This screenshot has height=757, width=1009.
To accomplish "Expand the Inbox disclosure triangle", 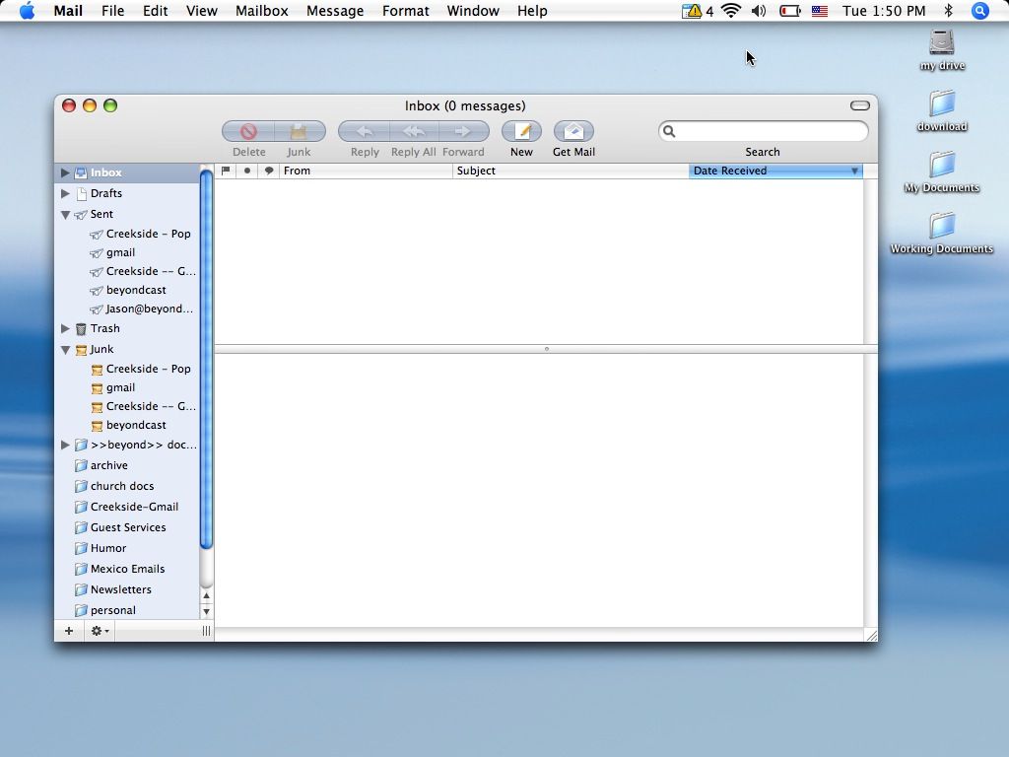I will coord(65,172).
